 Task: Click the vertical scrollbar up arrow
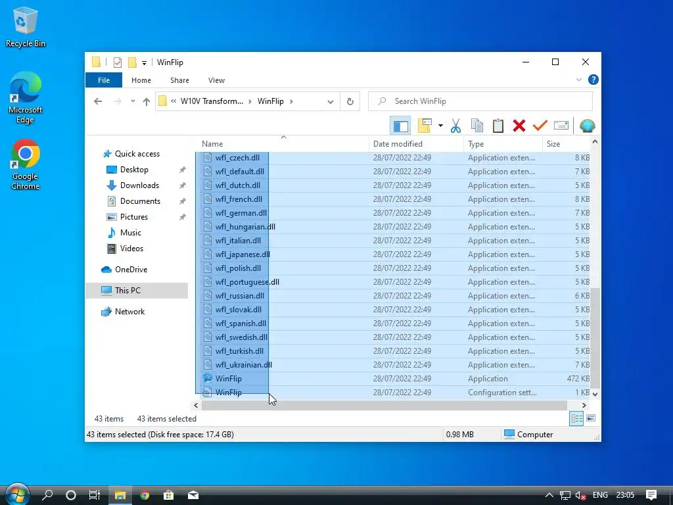(x=595, y=142)
